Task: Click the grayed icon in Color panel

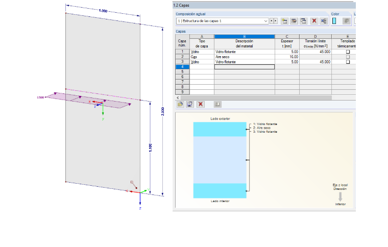Action: click(347, 21)
